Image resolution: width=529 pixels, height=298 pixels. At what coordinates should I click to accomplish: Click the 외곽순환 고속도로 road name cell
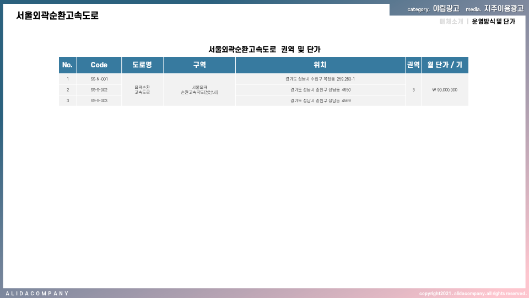tap(142, 89)
